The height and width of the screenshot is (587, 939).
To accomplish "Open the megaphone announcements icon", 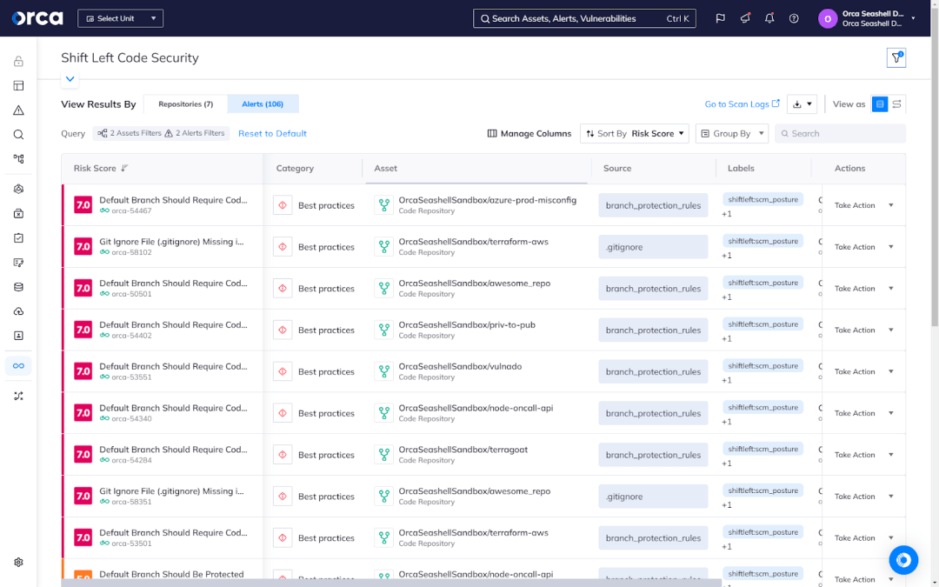I will click(745, 18).
